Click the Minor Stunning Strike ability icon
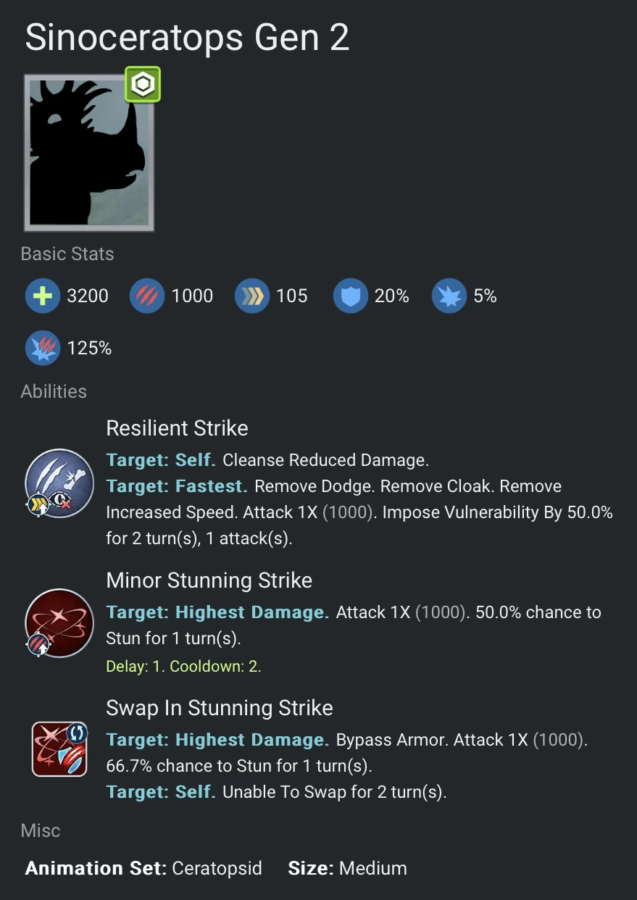 (x=59, y=623)
